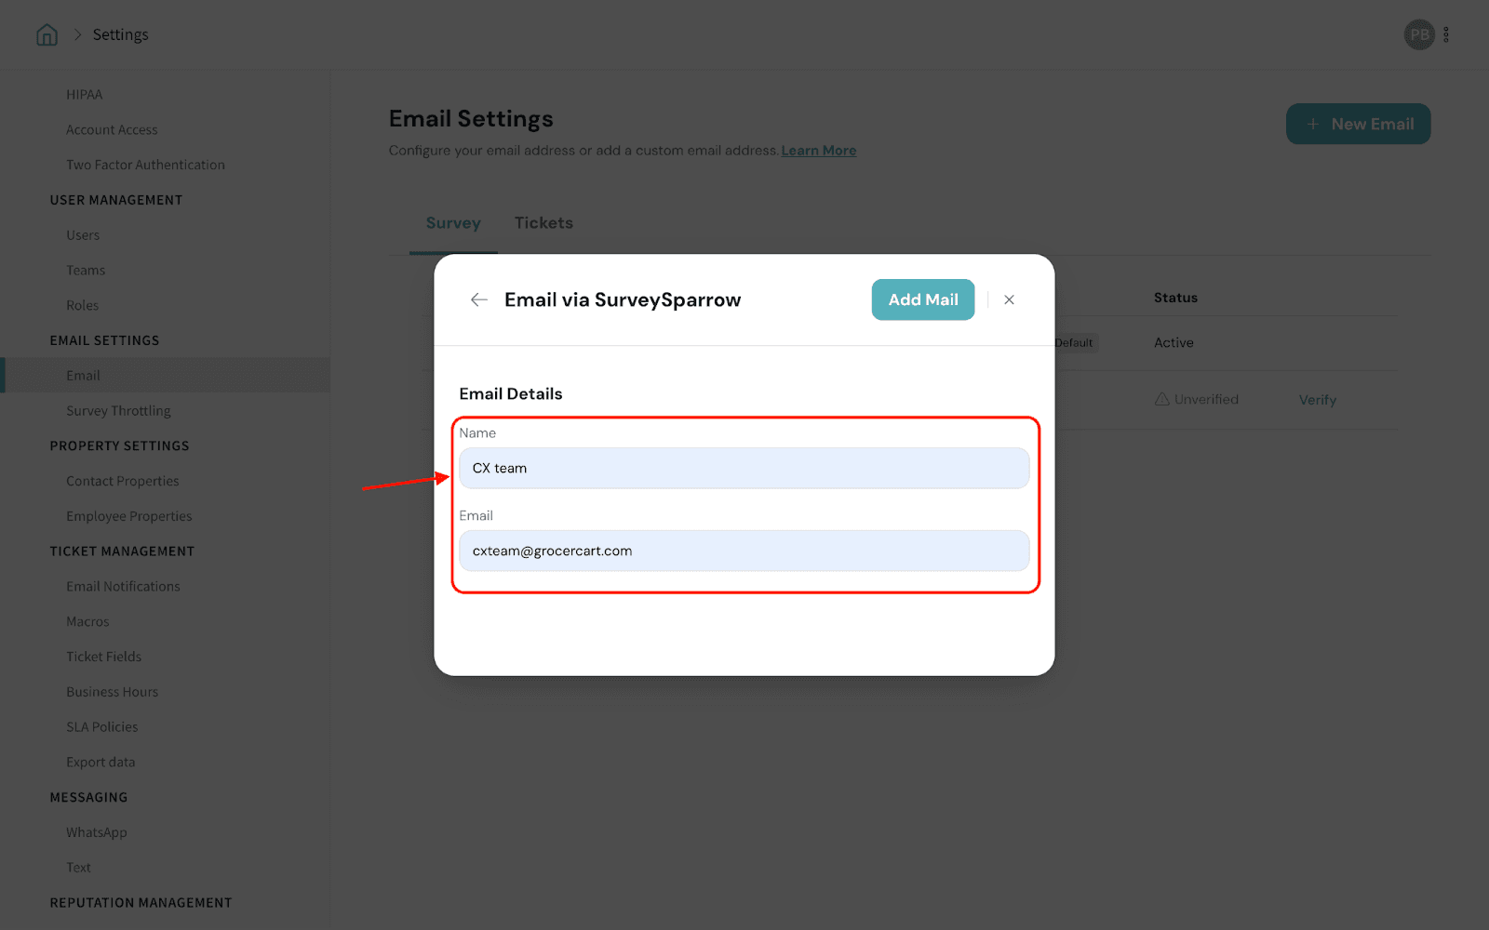Viewport: 1489px width, 930px height.
Task: Close the Email via SurveySparrow dialog
Action: pyautogui.click(x=1009, y=299)
